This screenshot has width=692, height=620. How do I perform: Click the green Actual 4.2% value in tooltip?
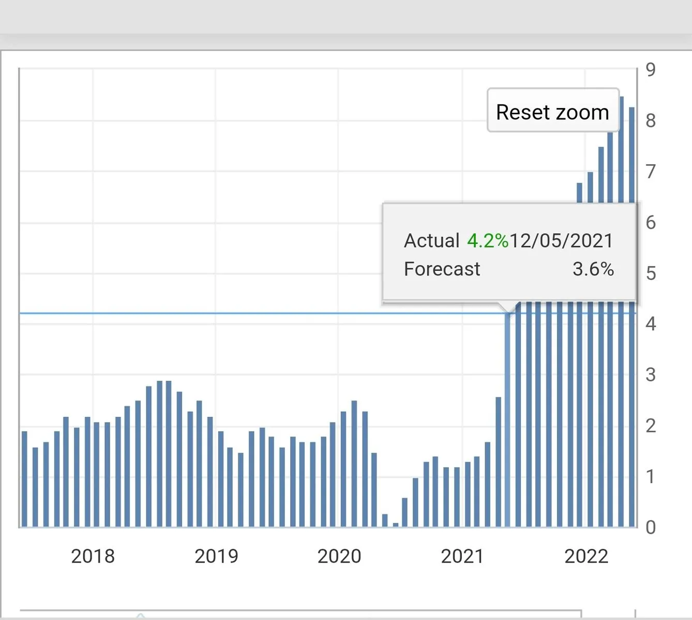(x=487, y=241)
